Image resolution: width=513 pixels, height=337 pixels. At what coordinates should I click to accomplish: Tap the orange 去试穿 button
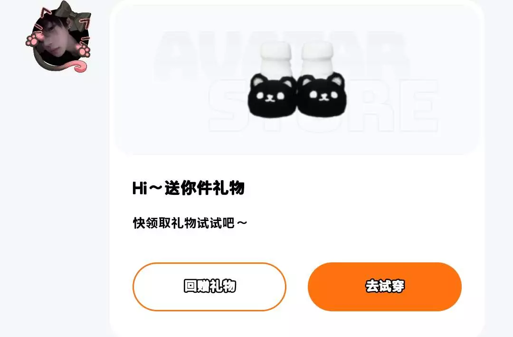[x=385, y=287]
